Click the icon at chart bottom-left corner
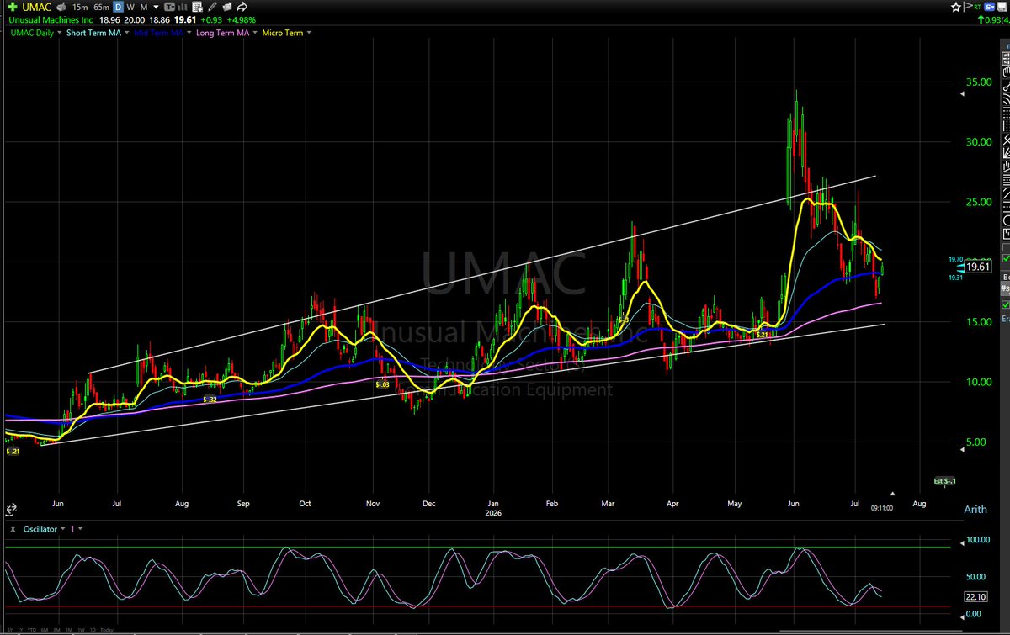Viewport: 1010px width, 635px height. pyautogui.click(x=12, y=509)
